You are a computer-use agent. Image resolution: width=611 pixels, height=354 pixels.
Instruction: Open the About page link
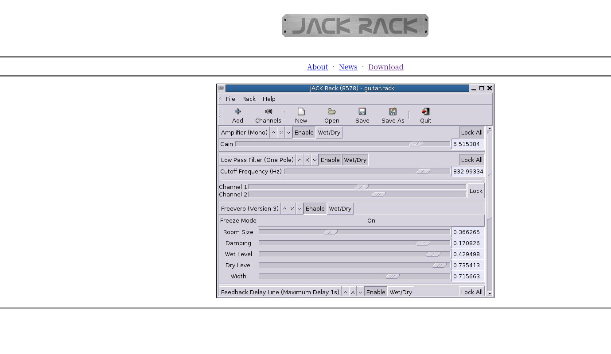pyautogui.click(x=318, y=67)
